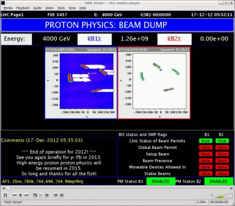Viewport: 235px width, 206px height.
Task: Click the Fill: 3457 text
Action: click(x=57, y=15)
